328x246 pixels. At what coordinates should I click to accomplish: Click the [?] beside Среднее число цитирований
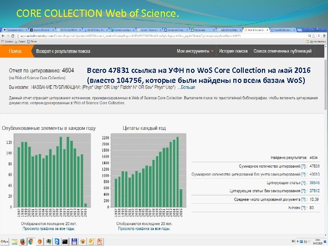click(303, 200)
